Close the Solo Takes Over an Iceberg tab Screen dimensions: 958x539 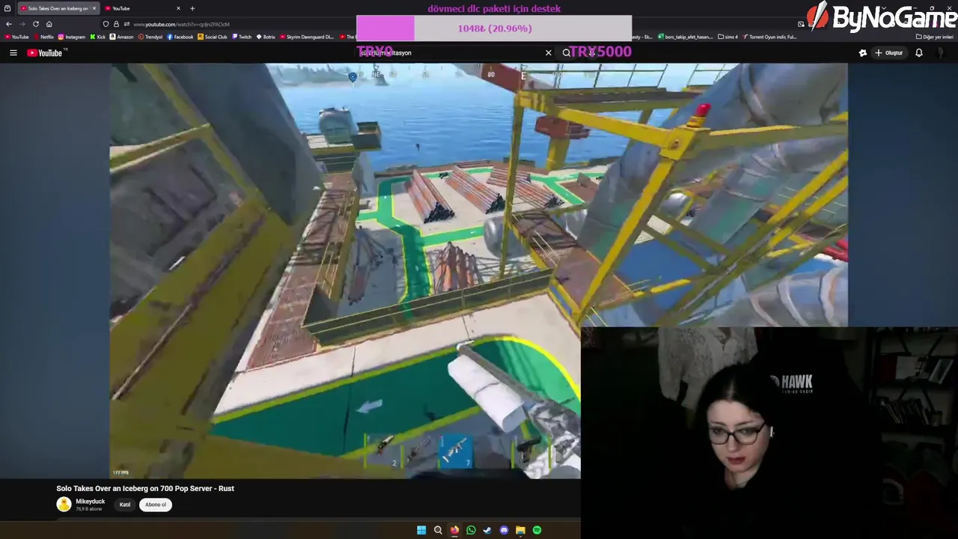point(94,8)
